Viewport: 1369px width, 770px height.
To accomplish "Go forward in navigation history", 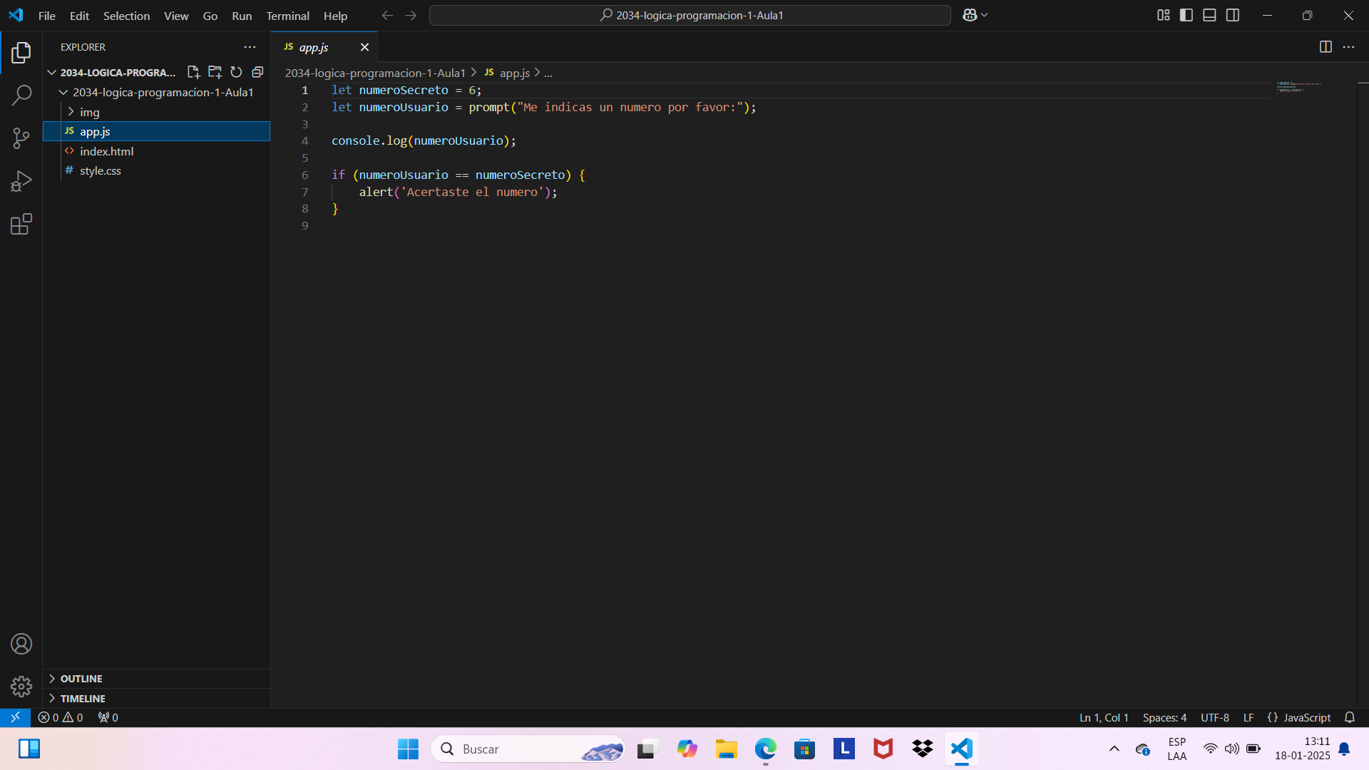I will (411, 15).
